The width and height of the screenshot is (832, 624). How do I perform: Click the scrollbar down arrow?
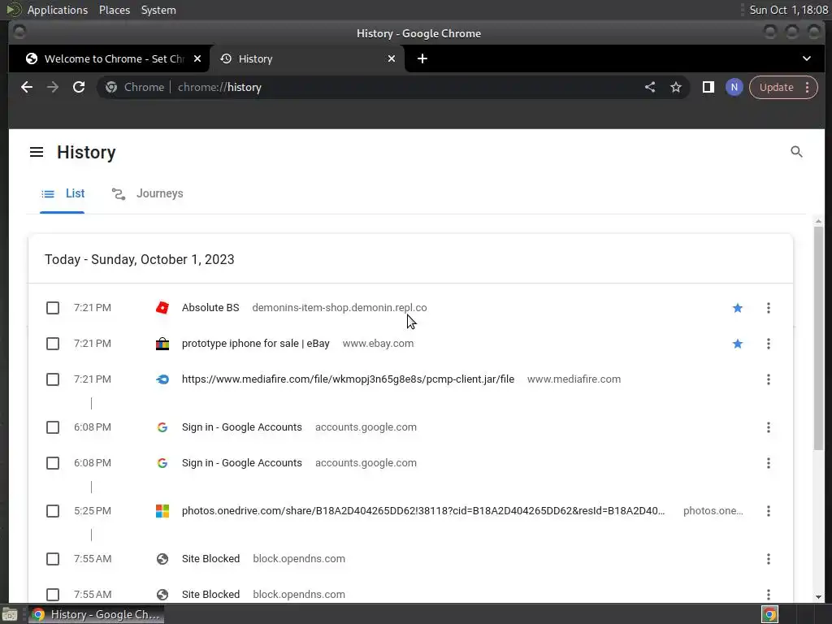tap(818, 597)
